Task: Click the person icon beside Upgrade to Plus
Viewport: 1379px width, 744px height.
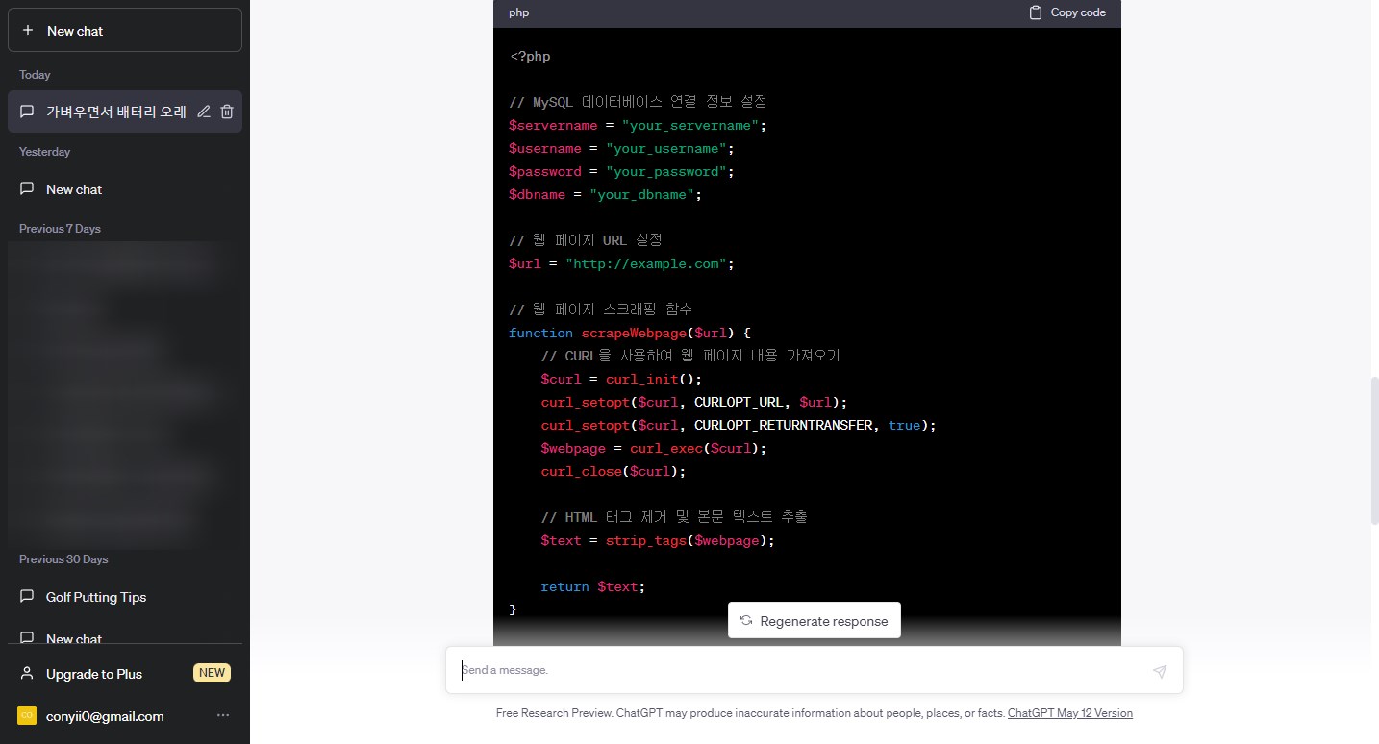Action: point(27,673)
